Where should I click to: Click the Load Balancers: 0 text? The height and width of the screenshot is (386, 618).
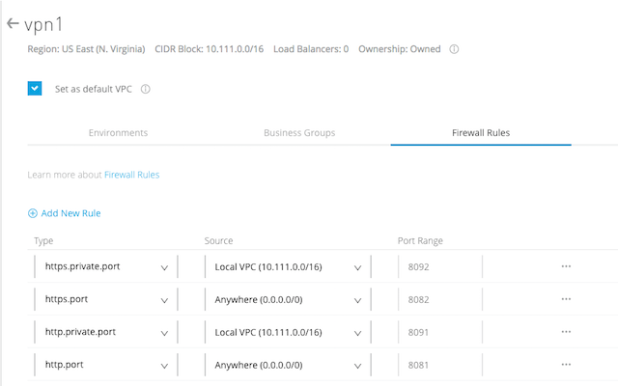click(x=311, y=49)
